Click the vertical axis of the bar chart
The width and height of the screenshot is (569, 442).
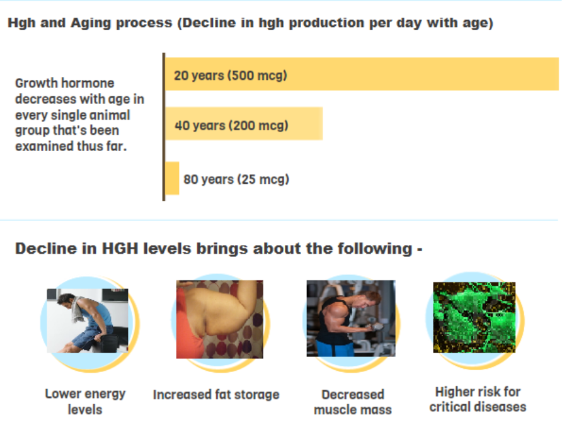164,127
